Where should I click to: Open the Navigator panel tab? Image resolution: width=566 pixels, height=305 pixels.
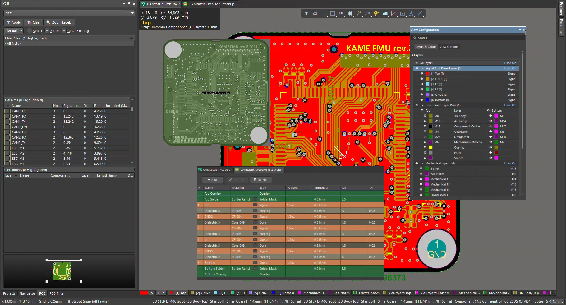[27, 293]
